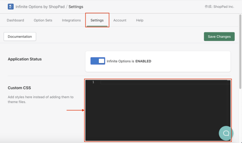This screenshot has height=143, width=242.
Task: Click the Settings breadcrumb title text
Action: [x=76, y=7]
